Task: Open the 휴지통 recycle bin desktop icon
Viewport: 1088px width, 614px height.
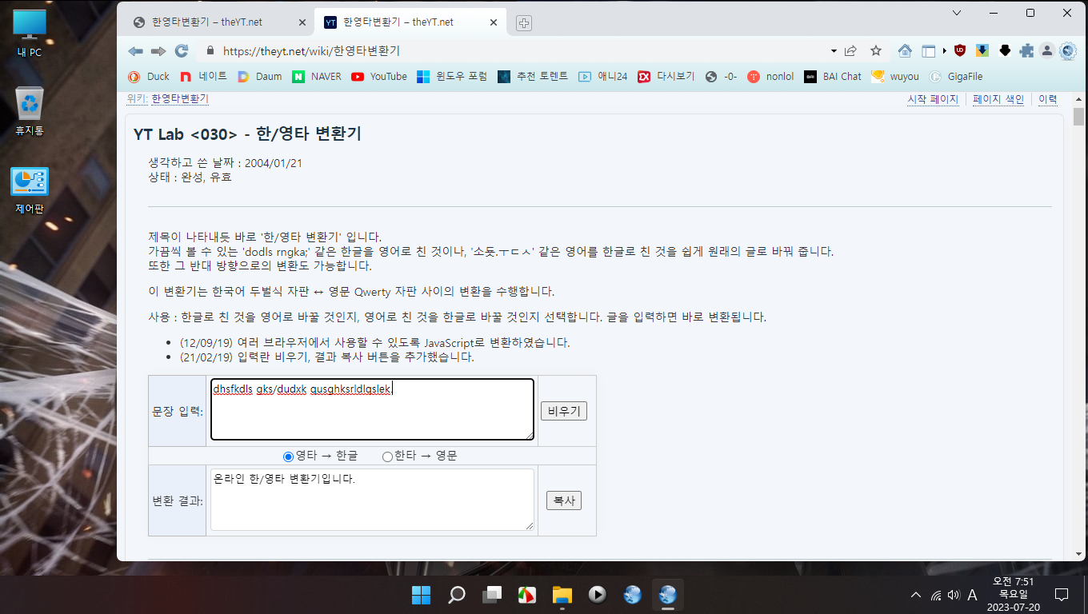Action: point(30,111)
